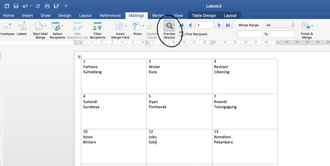Image resolution: width=330 pixels, height=166 pixels.
Task: Click the Print icon in quick access toolbar
Action: click(47, 6)
